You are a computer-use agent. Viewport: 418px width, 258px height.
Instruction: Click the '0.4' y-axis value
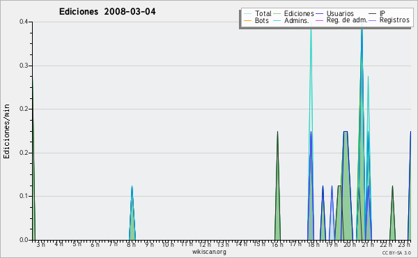(x=24, y=22)
